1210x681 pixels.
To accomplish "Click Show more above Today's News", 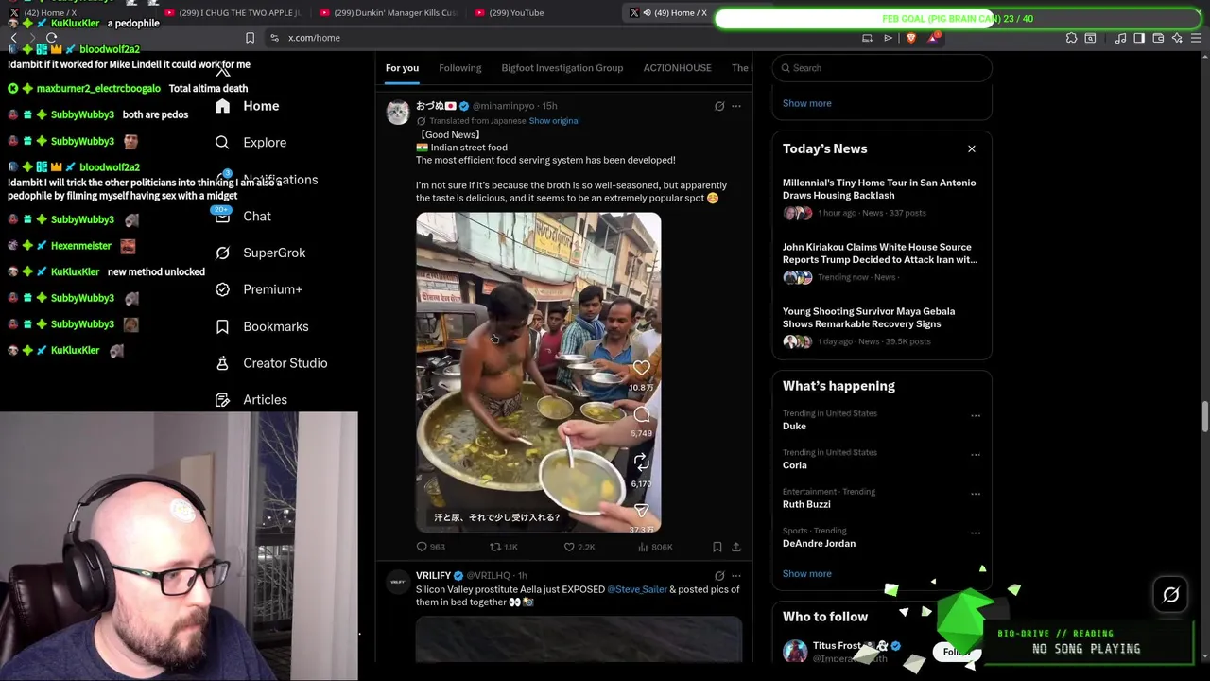I will coord(807,103).
